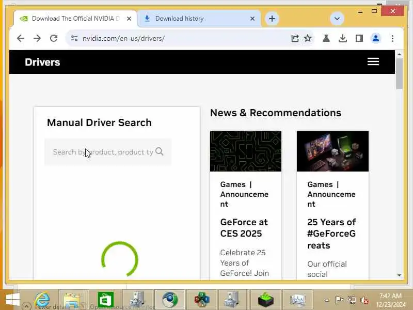The height and width of the screenshot is (310, 413).
Task: Open the Chrome Labs flask icon
Action: (x=326, y=38)
